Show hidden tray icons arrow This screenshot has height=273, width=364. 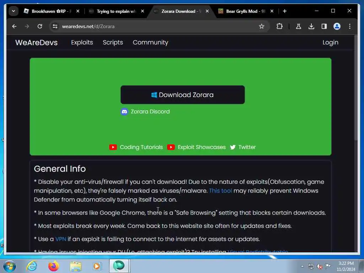pyautogui.click(x=302, y=266)
